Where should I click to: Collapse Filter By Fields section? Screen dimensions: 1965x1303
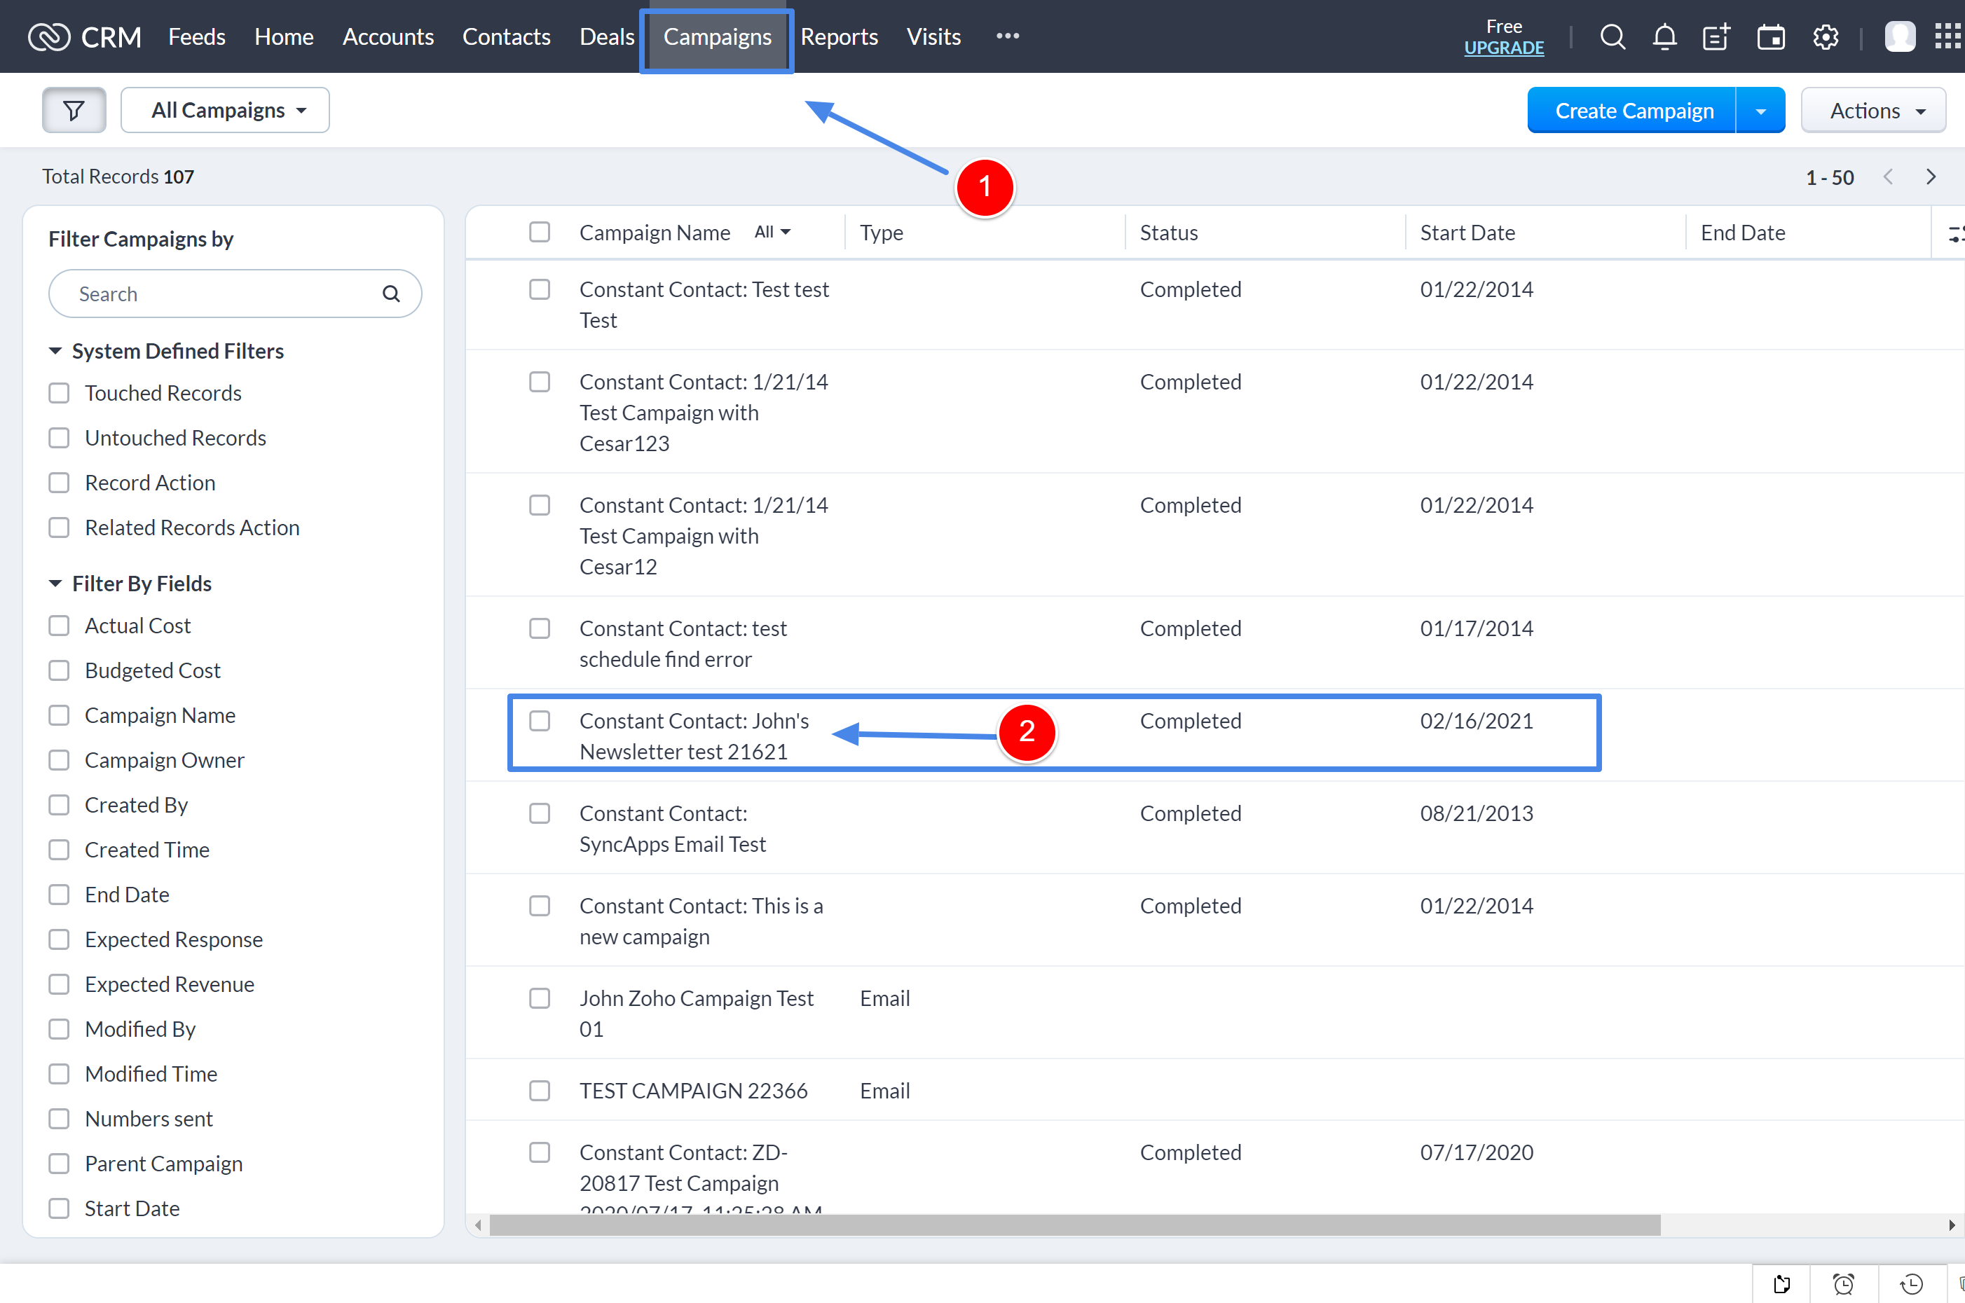pyautogui.click(x=55, y=584)
